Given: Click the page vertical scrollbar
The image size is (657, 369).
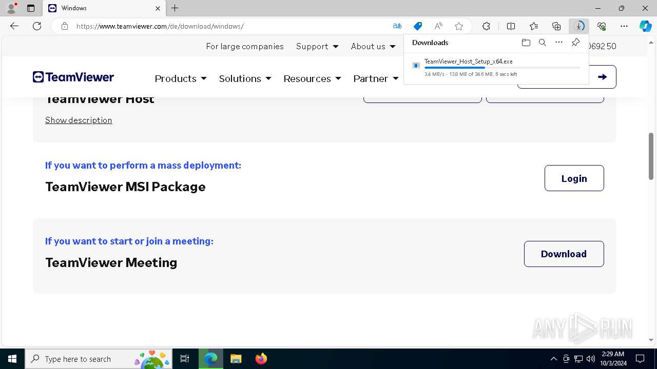Looking at the screenshot, I should (x=651, y=156).
